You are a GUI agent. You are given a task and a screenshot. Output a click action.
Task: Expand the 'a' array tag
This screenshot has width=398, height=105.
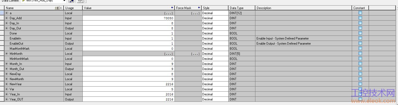7,13
